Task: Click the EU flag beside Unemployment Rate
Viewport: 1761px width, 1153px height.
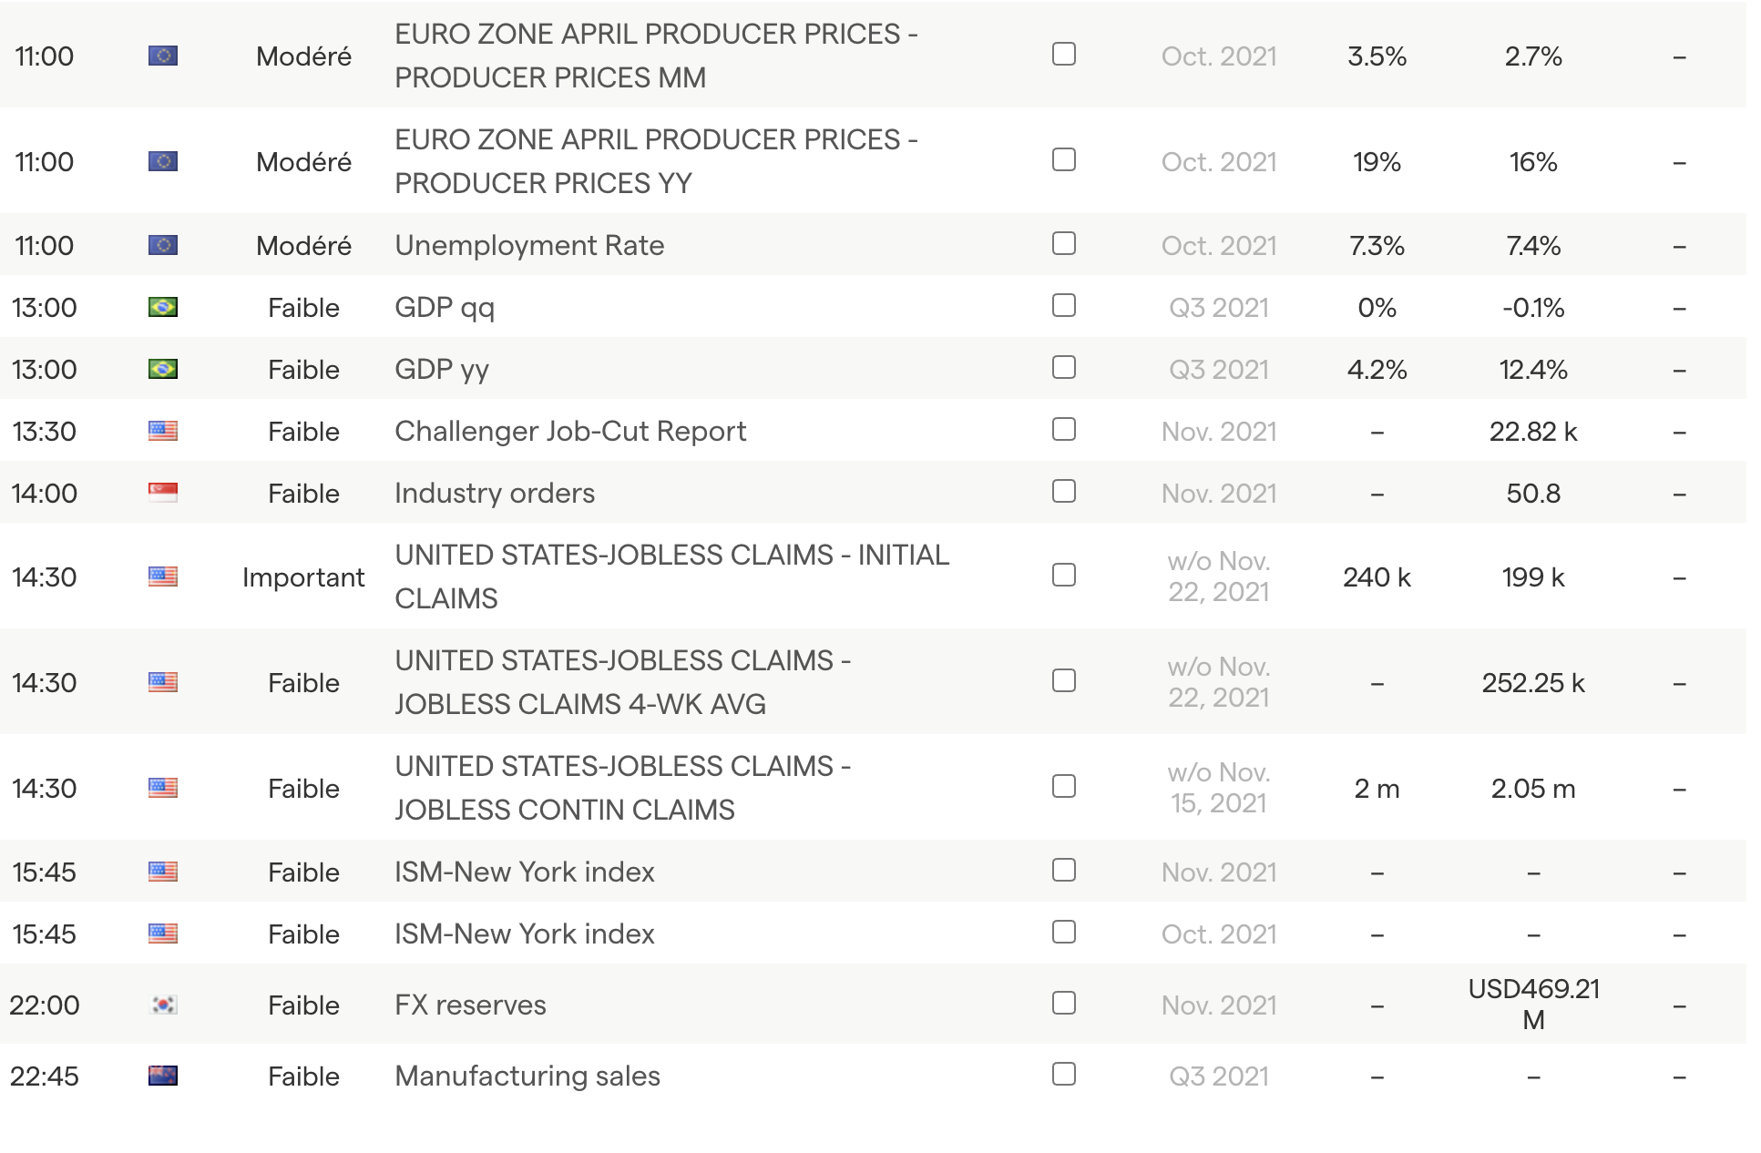Action: [163, 245]
